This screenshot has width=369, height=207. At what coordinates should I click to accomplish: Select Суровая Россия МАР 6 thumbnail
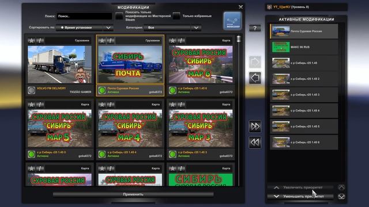[201, 64]
